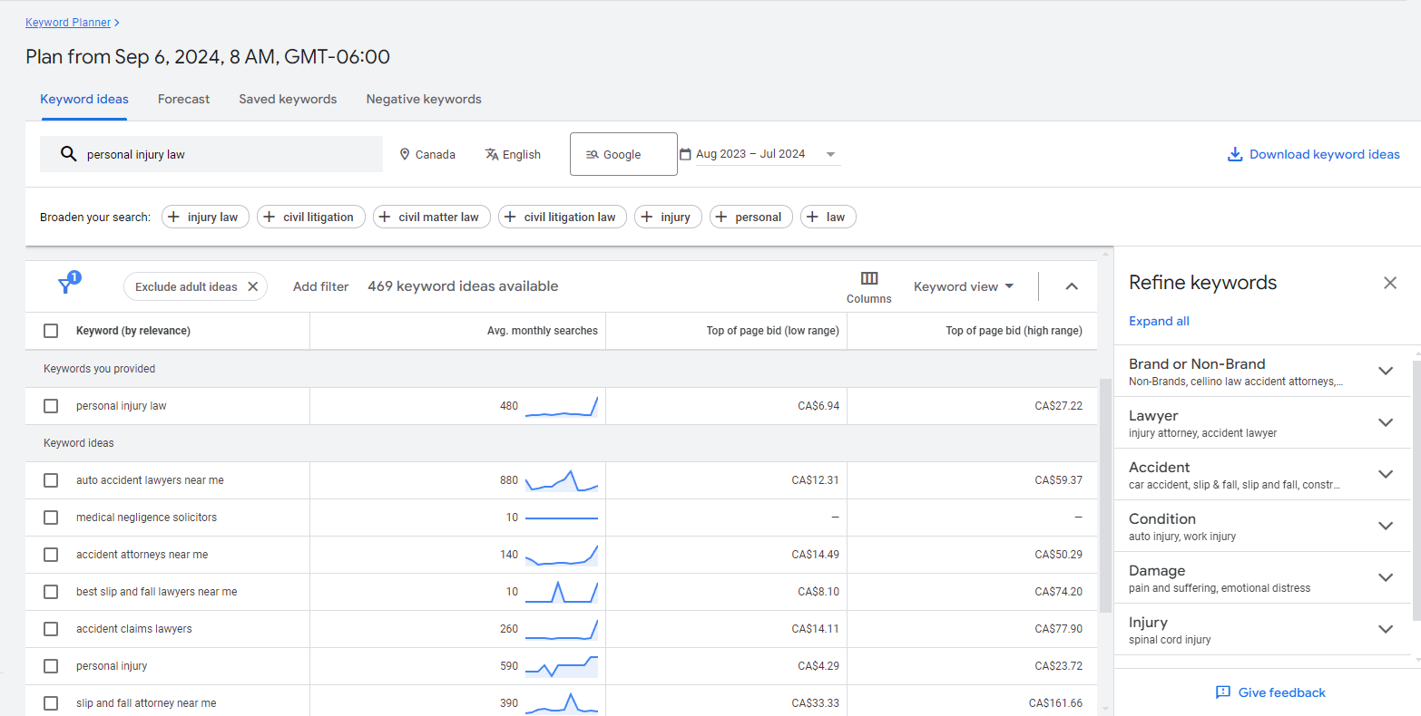Select the Canada location pin icon
Image resolution: width=1421 pixels, height=716 pixels.
pyautogui.click(x=405, y=154)
